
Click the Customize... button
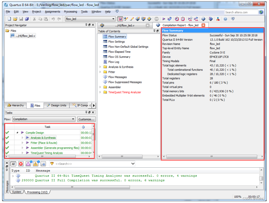[86, 119]
